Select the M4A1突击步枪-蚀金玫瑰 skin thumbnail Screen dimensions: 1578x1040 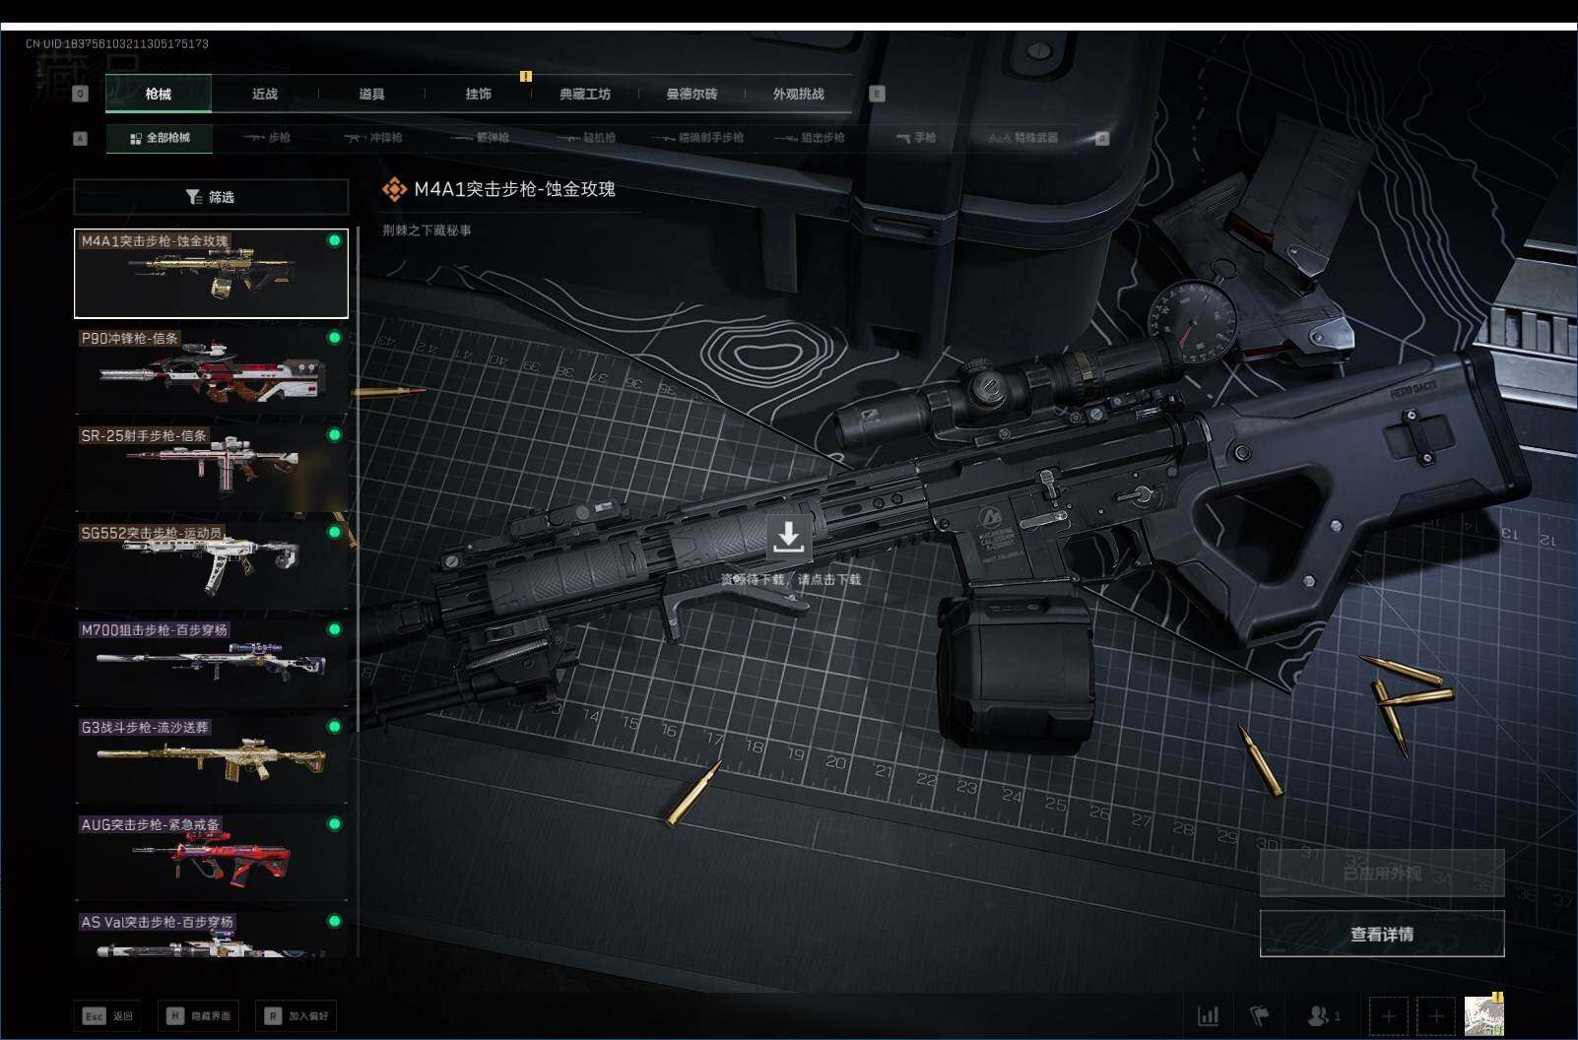(x=211, y=274)
